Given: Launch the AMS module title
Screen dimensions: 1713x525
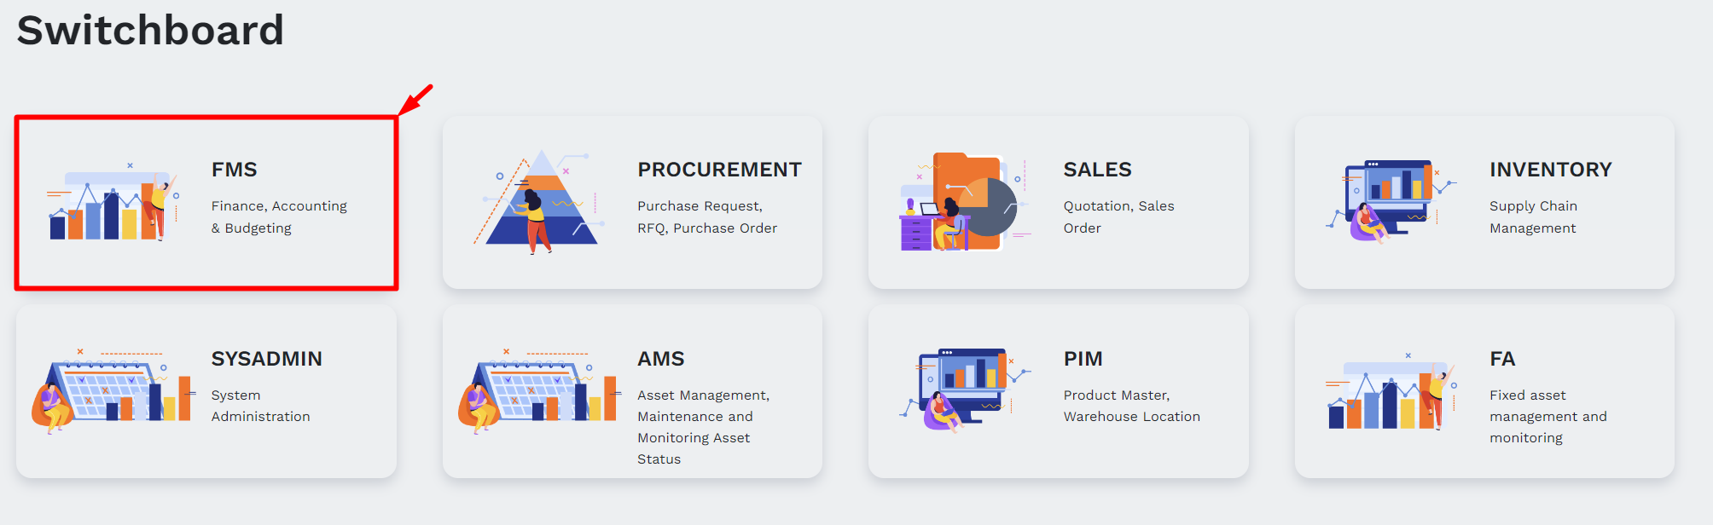Looking at the screenshot, I should [660, 359].
